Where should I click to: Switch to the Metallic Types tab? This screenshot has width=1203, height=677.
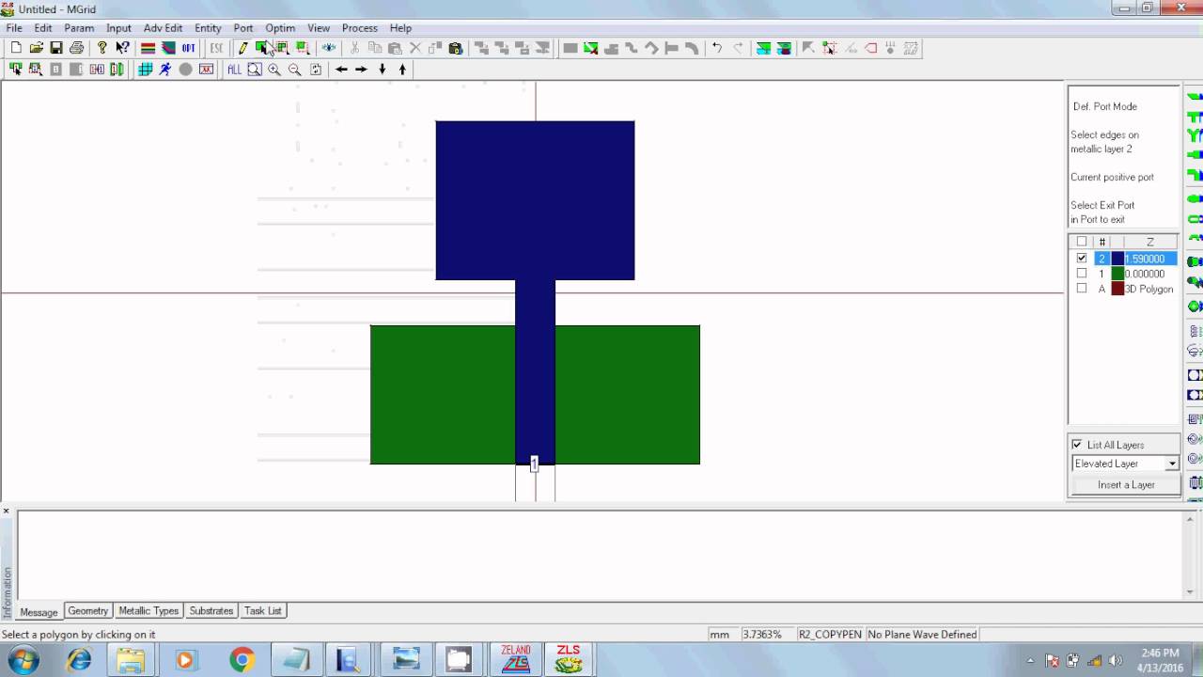[148, 611]
